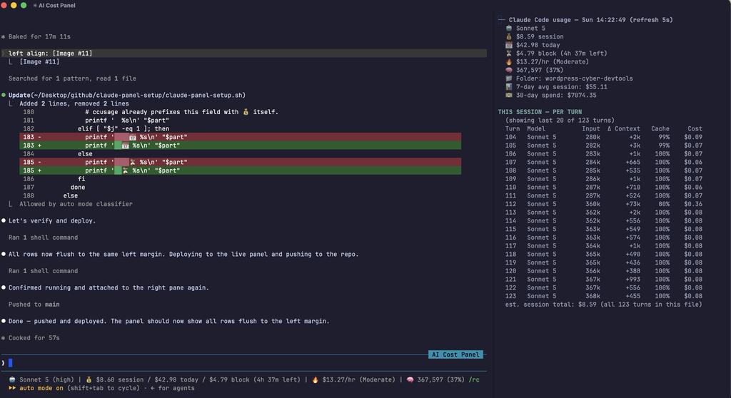Click the 'auto mode on' status text
Viewport: 731px width, 398px height.
41,388
